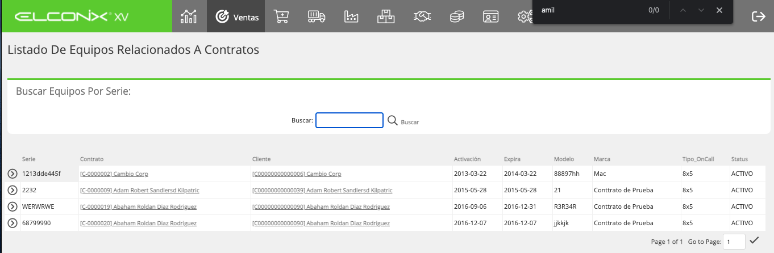Viewport: 774px width, 253px height.
Task: Click the Modelo column header
Action: tap(564, 159)
